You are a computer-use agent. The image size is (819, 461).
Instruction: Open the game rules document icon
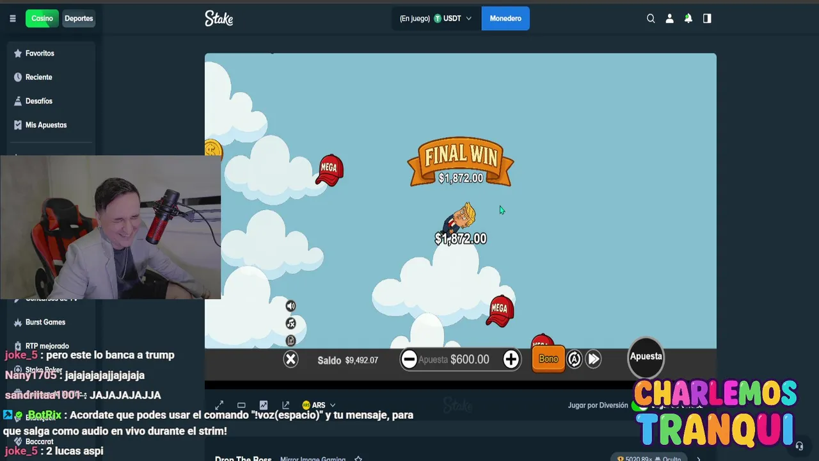coord(290,340)
